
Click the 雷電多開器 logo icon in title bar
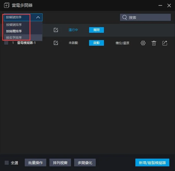(7, 5)
